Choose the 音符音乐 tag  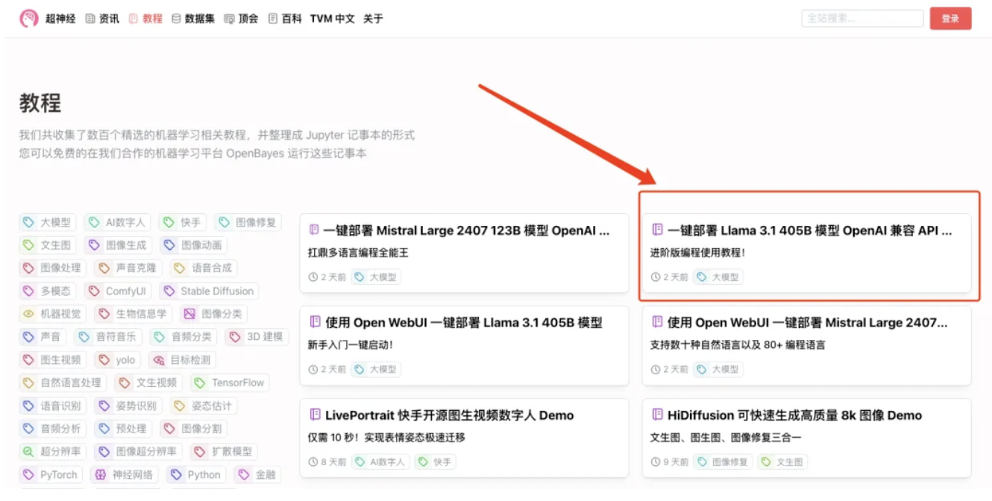pyautogui.click(x=108, y=337)
